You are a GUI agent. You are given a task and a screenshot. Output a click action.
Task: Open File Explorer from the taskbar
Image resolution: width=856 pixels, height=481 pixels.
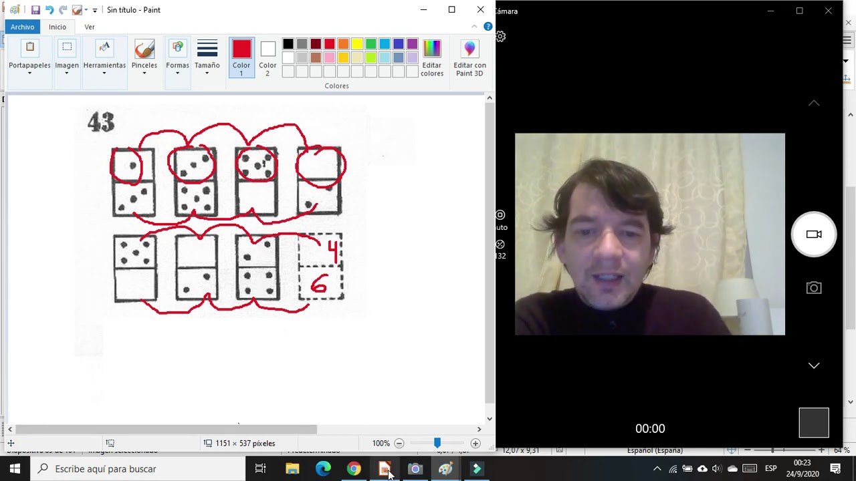pos(292,469)
